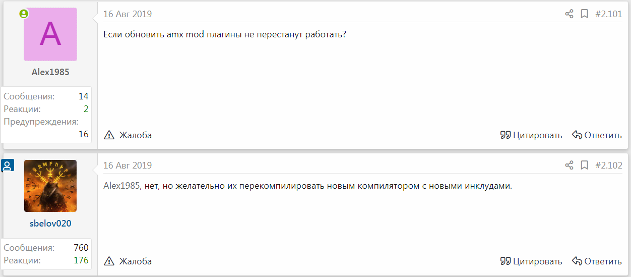
Task: Quote Alex1985's post with Цитировать
Action: coord(531,135)
